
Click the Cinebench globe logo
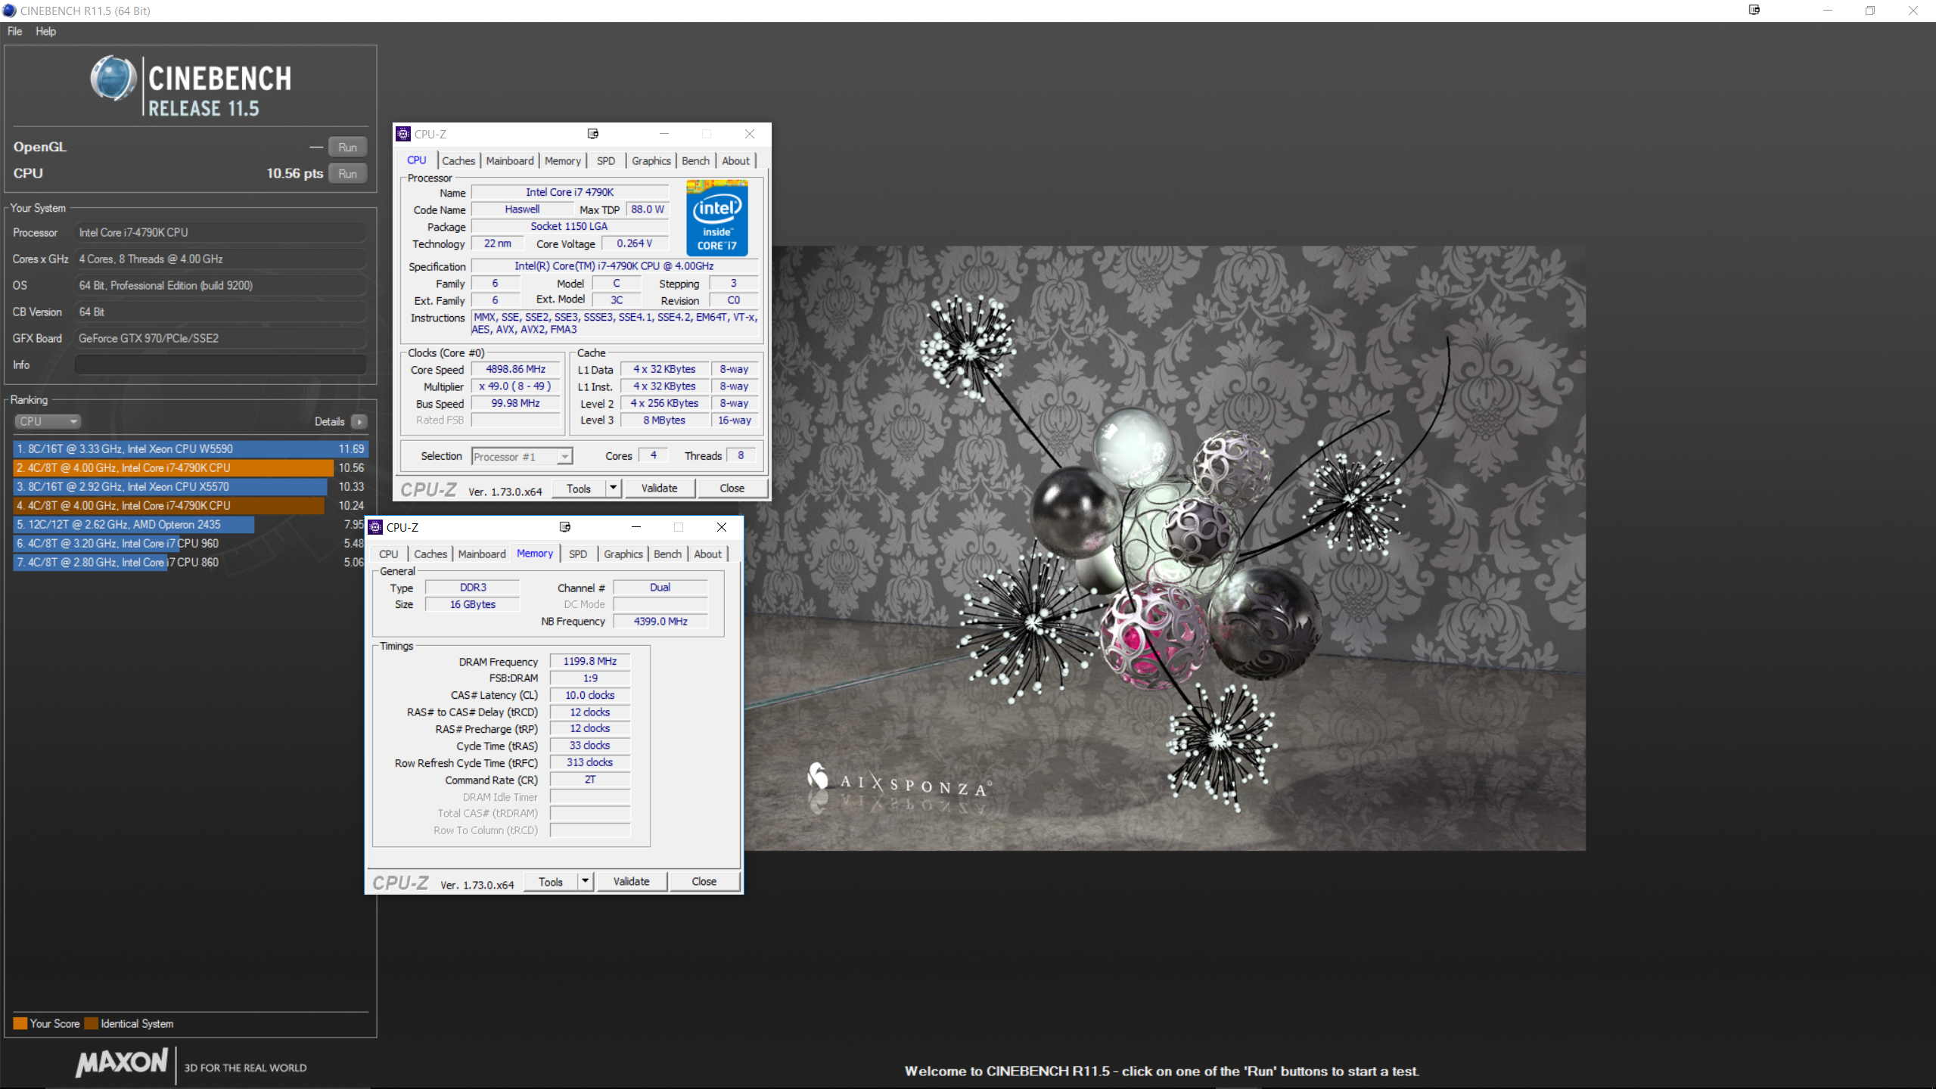pyautogui.click(x=113, y=79)
